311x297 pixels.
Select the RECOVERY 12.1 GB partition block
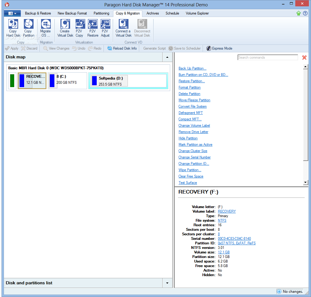click(32, 81)
